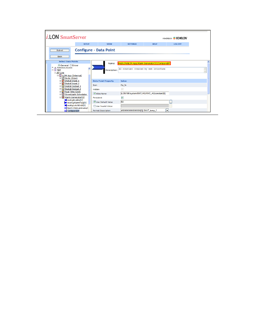Click the default value field showing 60
This screenshot has width=255, height=330.
pyautogui.click(x=145, y=102)
